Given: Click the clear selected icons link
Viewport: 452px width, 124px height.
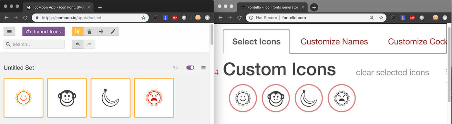Looking at the screenshot, I should pos(392,73).
